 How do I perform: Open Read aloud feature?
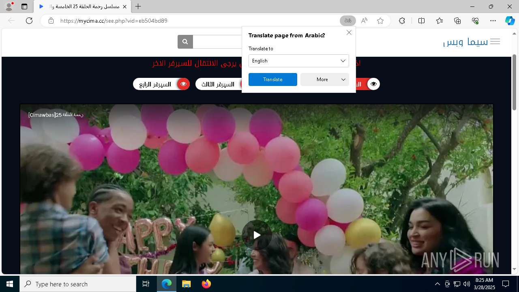pos(364,21)
